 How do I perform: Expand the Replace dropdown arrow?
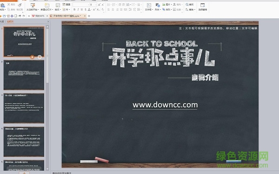[195, 10]
